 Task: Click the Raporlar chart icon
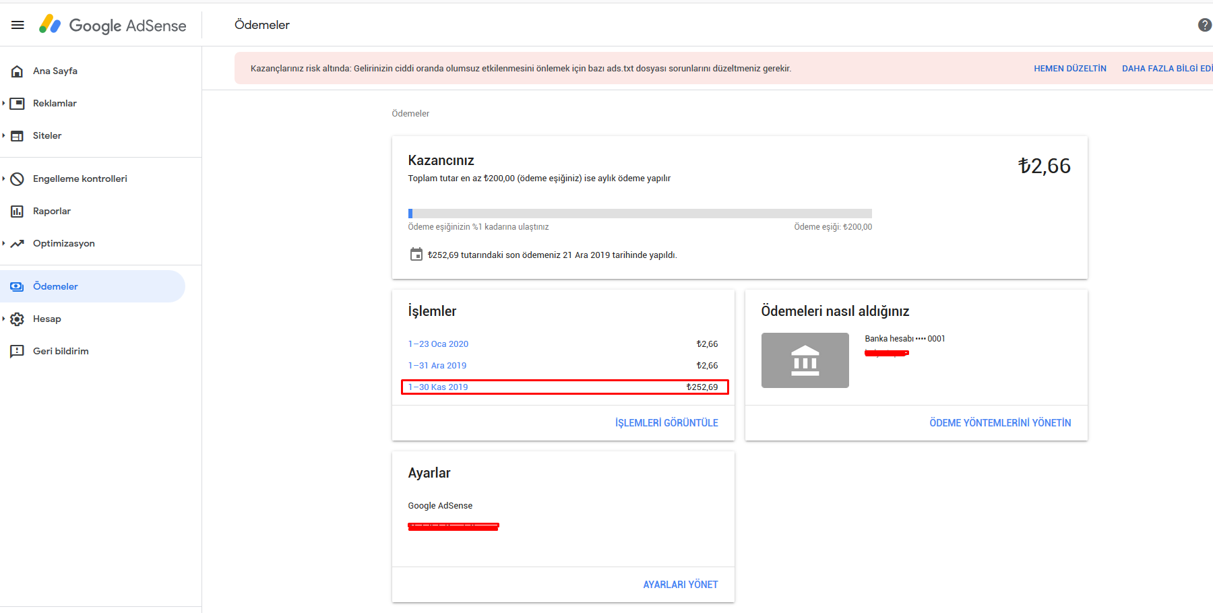coord(18,211)
